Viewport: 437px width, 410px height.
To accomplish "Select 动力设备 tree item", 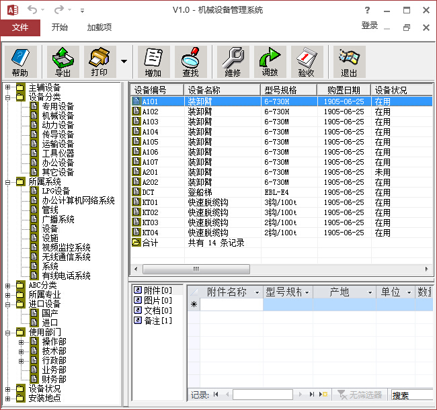I will click(x=58, y=125).
